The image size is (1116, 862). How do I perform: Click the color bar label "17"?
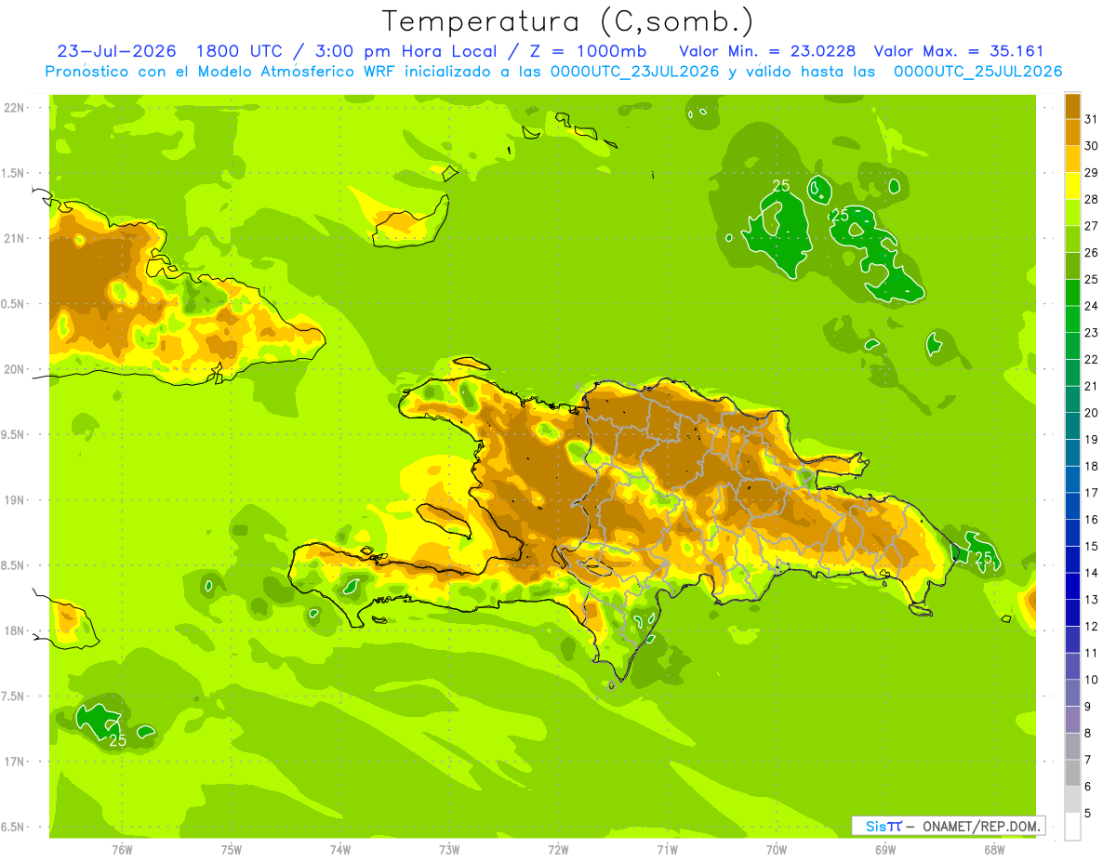pyautogui.click(x=1091, y=493)
